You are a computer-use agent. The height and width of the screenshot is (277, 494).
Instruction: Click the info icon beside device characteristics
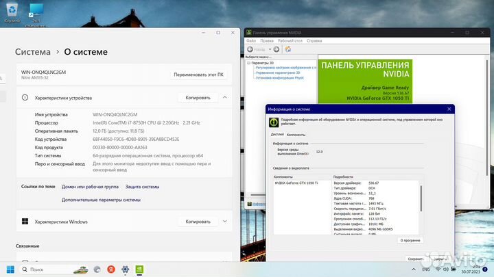[25, 98]
